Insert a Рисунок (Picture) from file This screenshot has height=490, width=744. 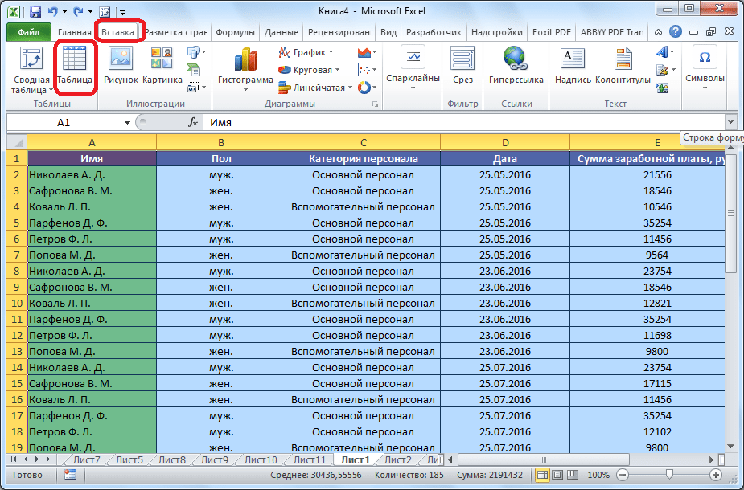(121, 65)
